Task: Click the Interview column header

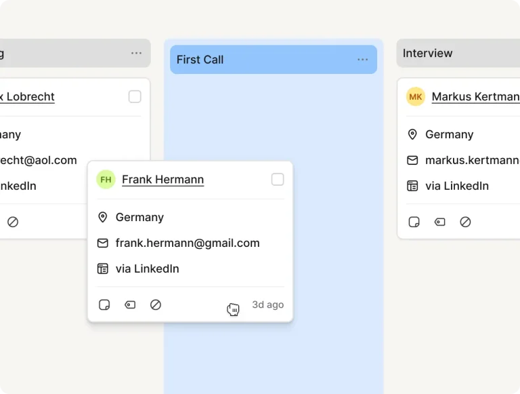Action: (428, 53)
